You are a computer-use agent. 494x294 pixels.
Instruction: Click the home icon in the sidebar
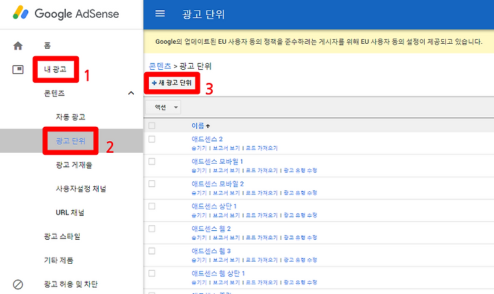pyautogui.click(x=18, y=46)
